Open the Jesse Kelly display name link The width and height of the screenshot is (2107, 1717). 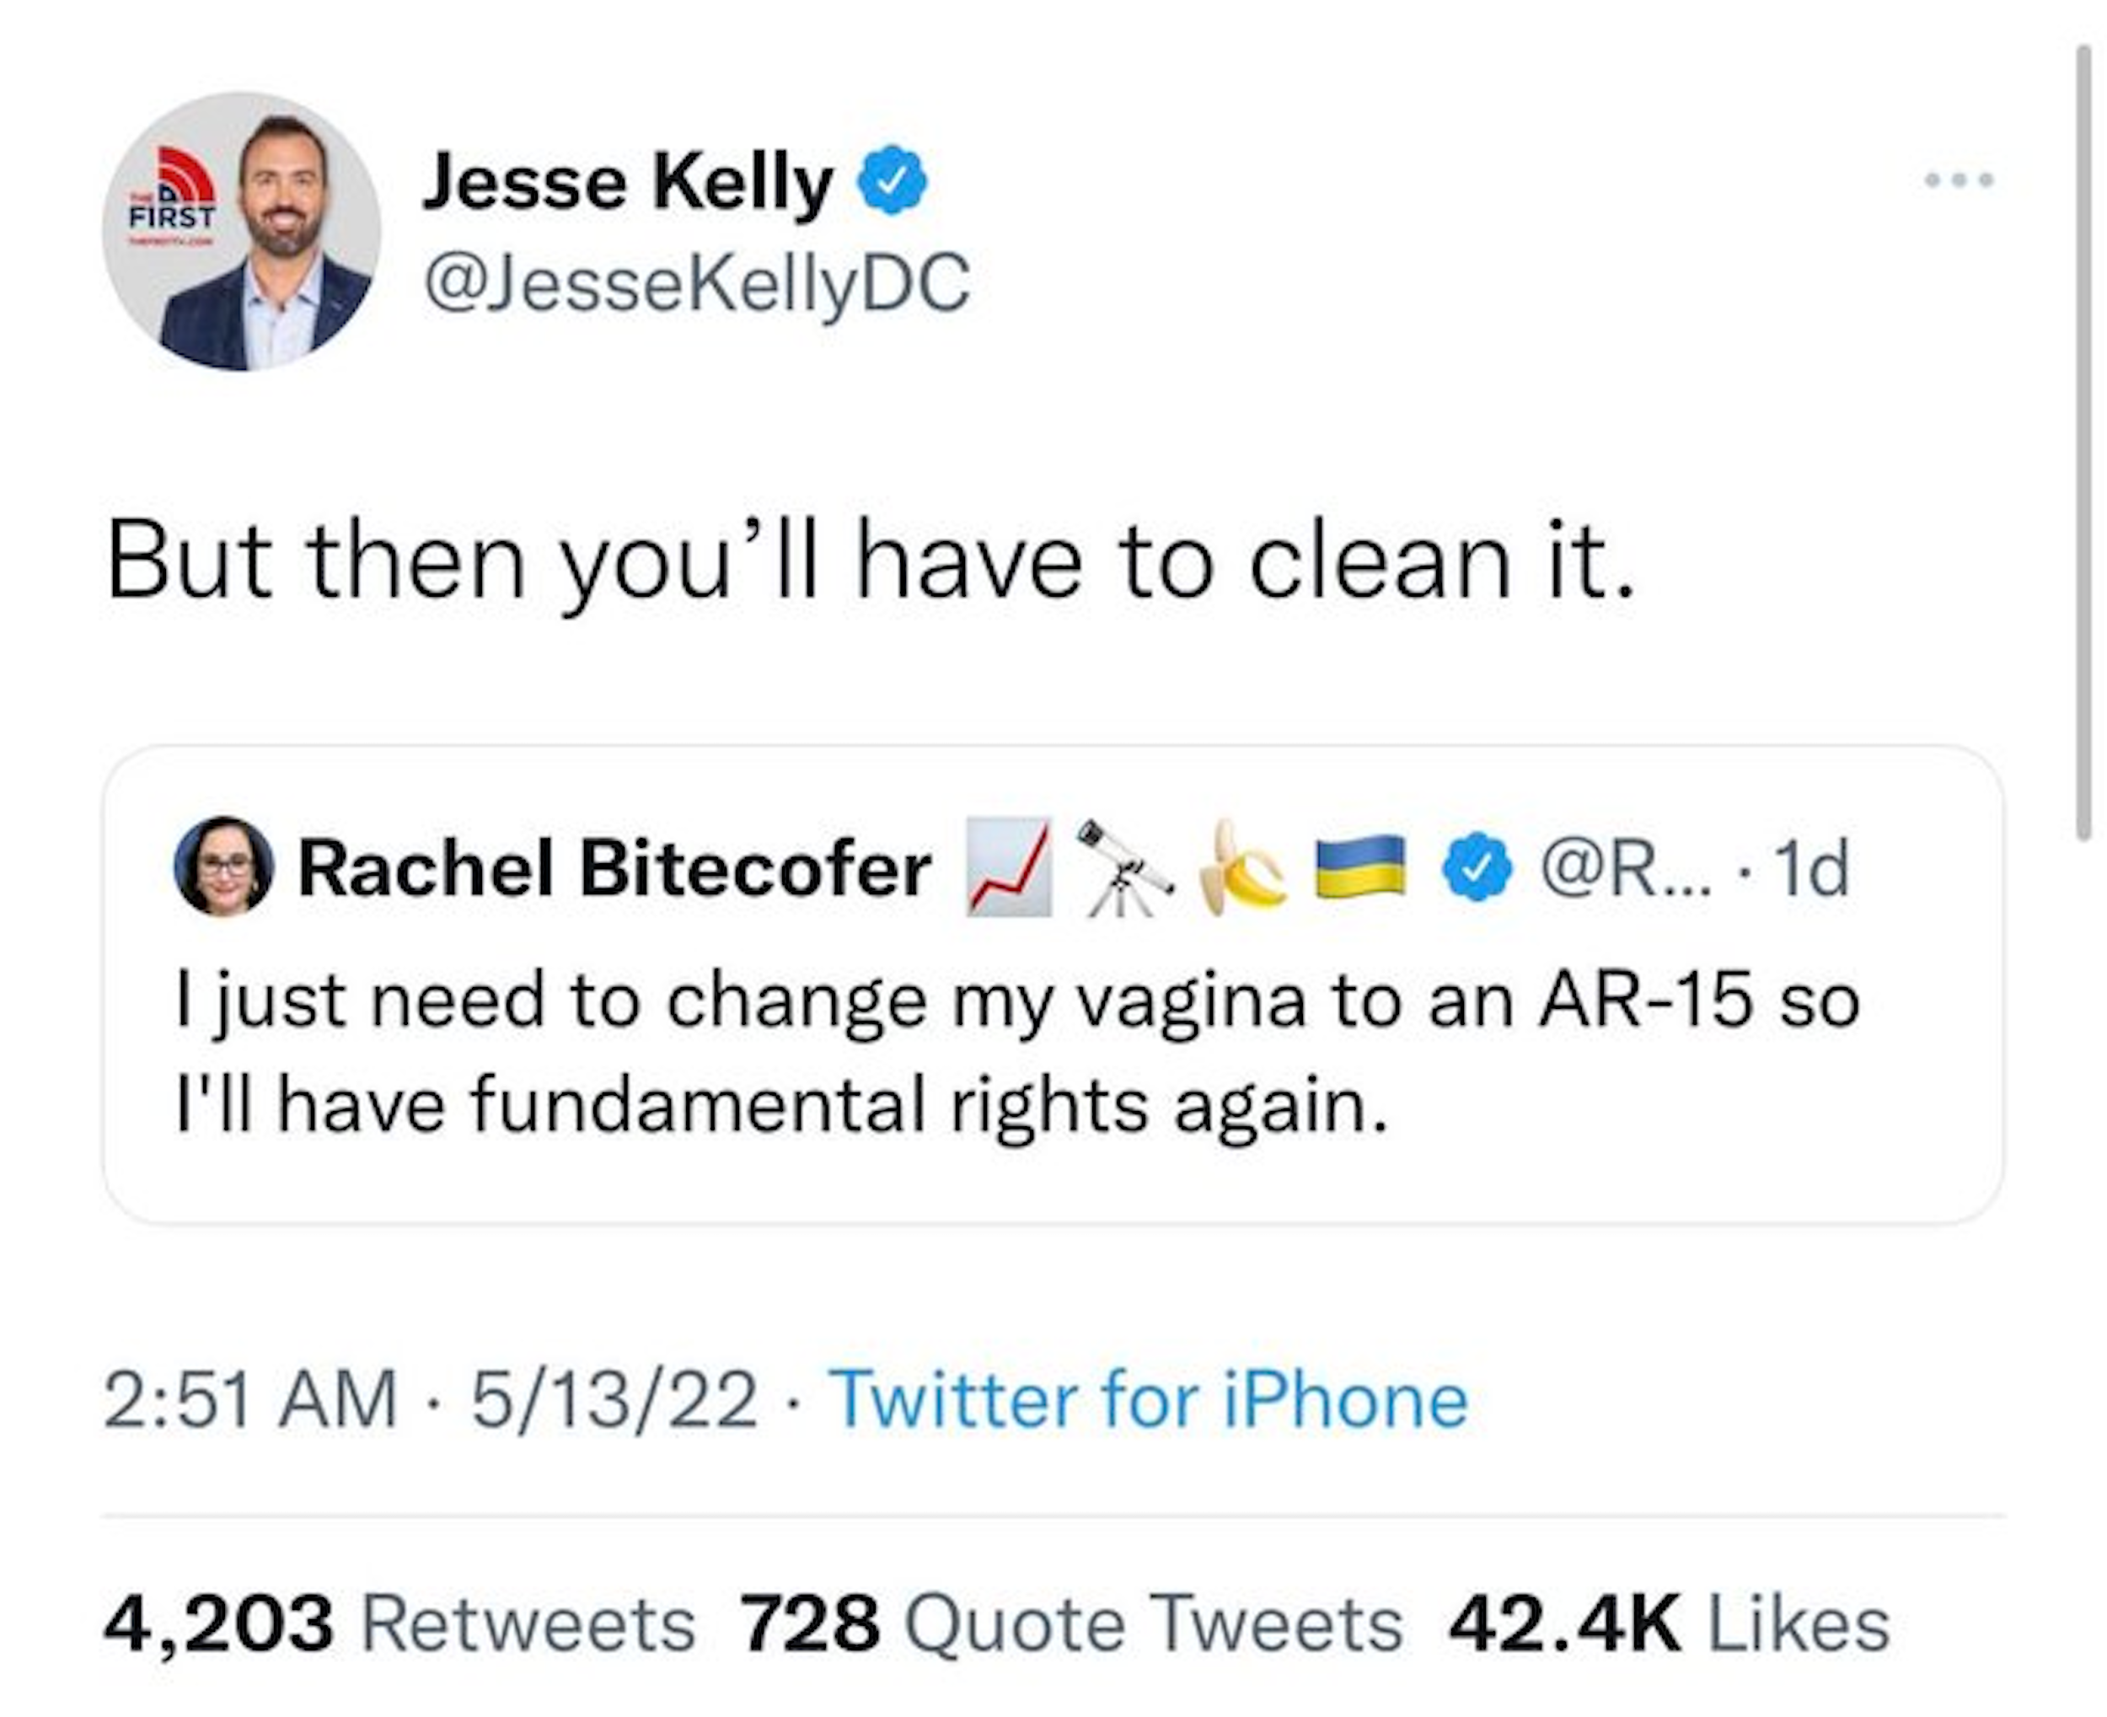(x=628, y=182)
